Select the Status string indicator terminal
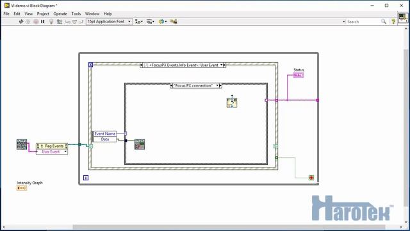 tap(299, 76)
